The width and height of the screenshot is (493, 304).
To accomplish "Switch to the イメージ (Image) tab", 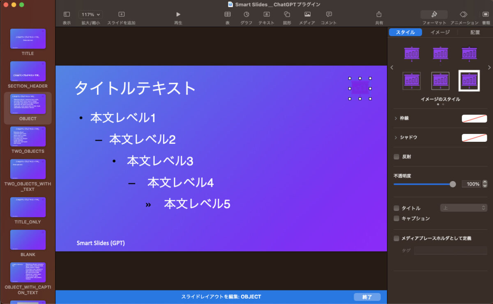I will pyautogui.click(x=440, y=32).
